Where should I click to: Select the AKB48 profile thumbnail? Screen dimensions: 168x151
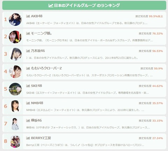[x=15, y=20]
